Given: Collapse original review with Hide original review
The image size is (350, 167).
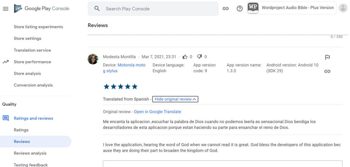Looking at the screenshot, I should click(175, 99).
